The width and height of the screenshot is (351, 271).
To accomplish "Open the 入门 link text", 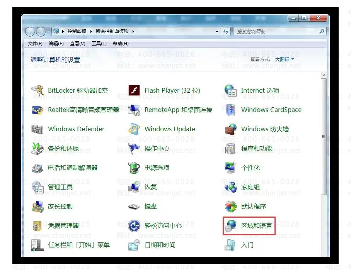I will click(x=247, y=245).
